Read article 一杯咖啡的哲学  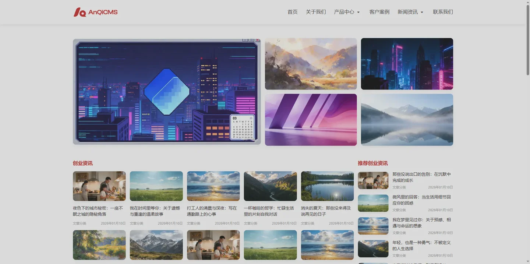(269, 211)
